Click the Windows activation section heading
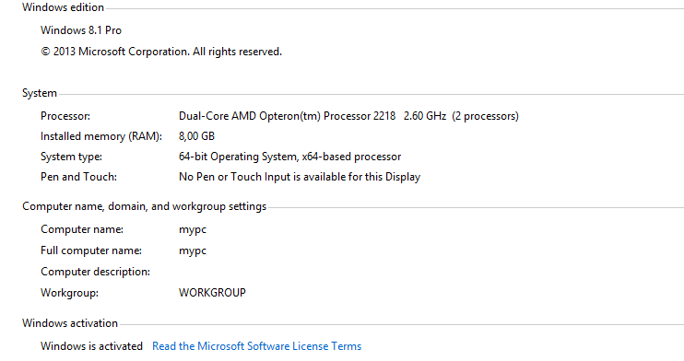Image resolution: width=684 pixels, height=361 pixels. (x=70, y=323)
